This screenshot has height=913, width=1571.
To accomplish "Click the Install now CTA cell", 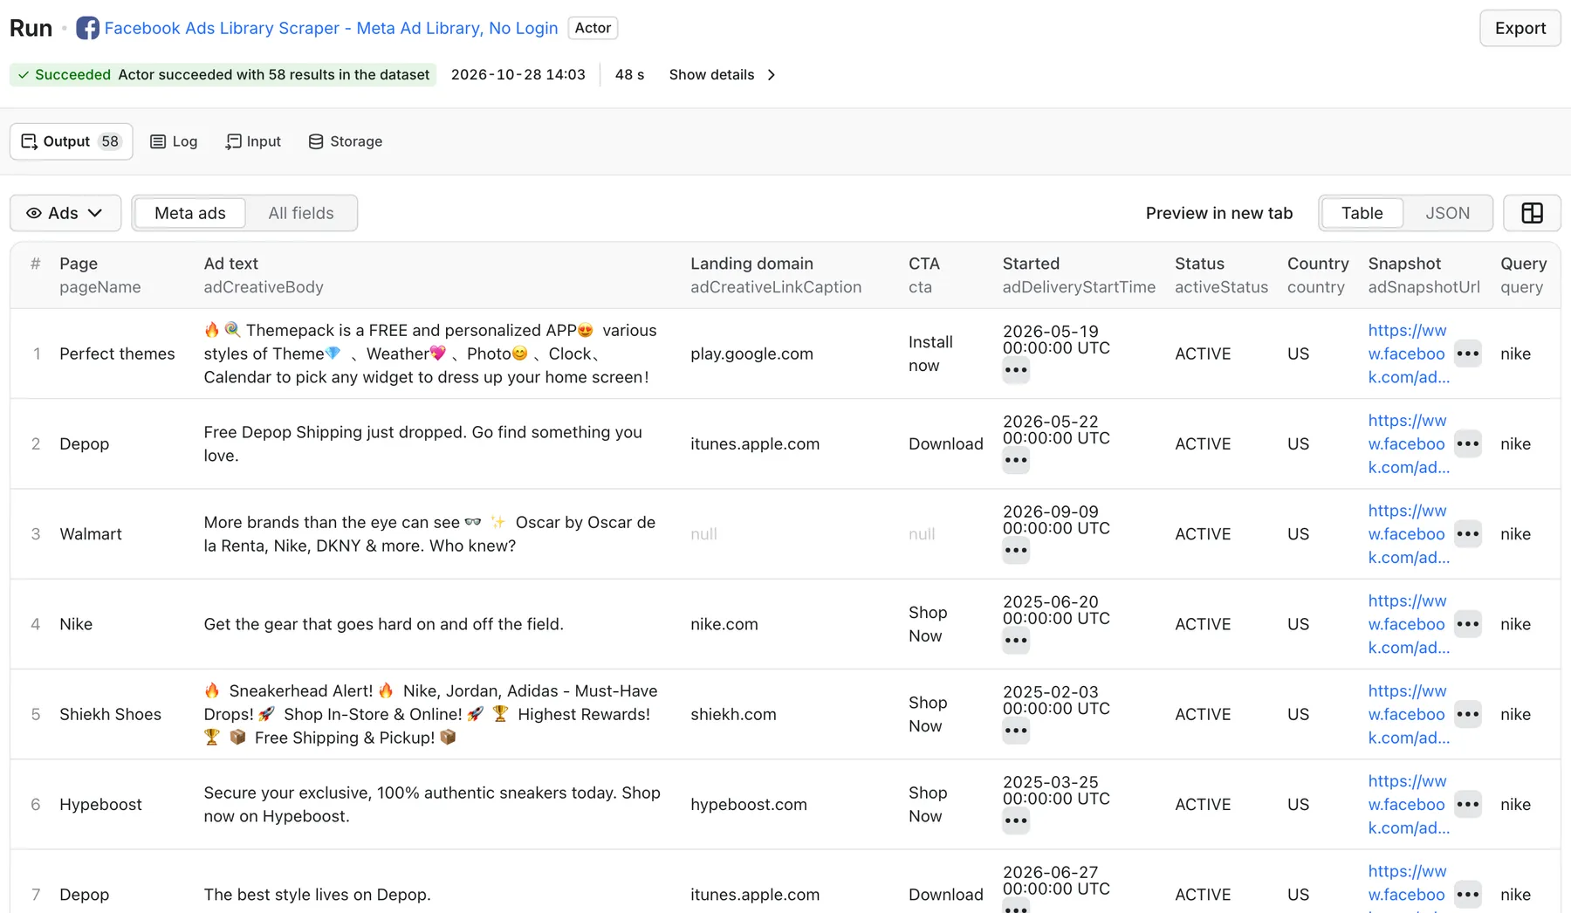I will click(930, 354).
